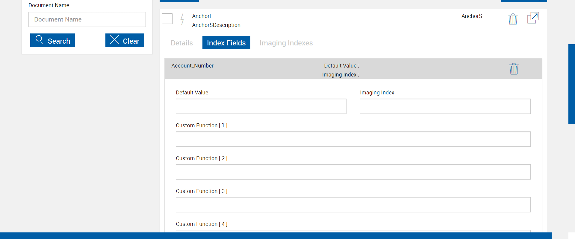Focus the Document Name search field
Image resolution: width=575 pixels, height=239 pixels.
[x=87, y=19]
